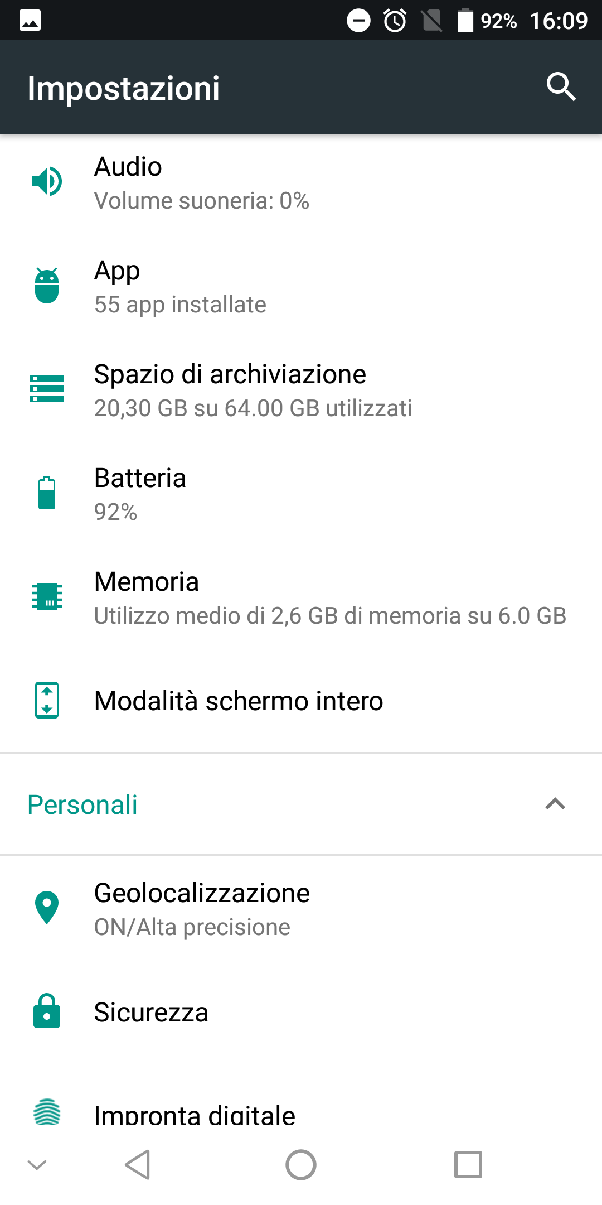Viewport: 602px width, 1205px height.
Task: Tap the storage bars icon
Action: [x=47, y=389]
